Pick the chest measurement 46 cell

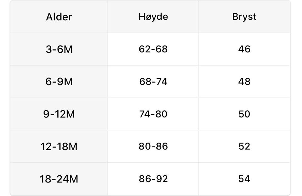pos(244,49)
